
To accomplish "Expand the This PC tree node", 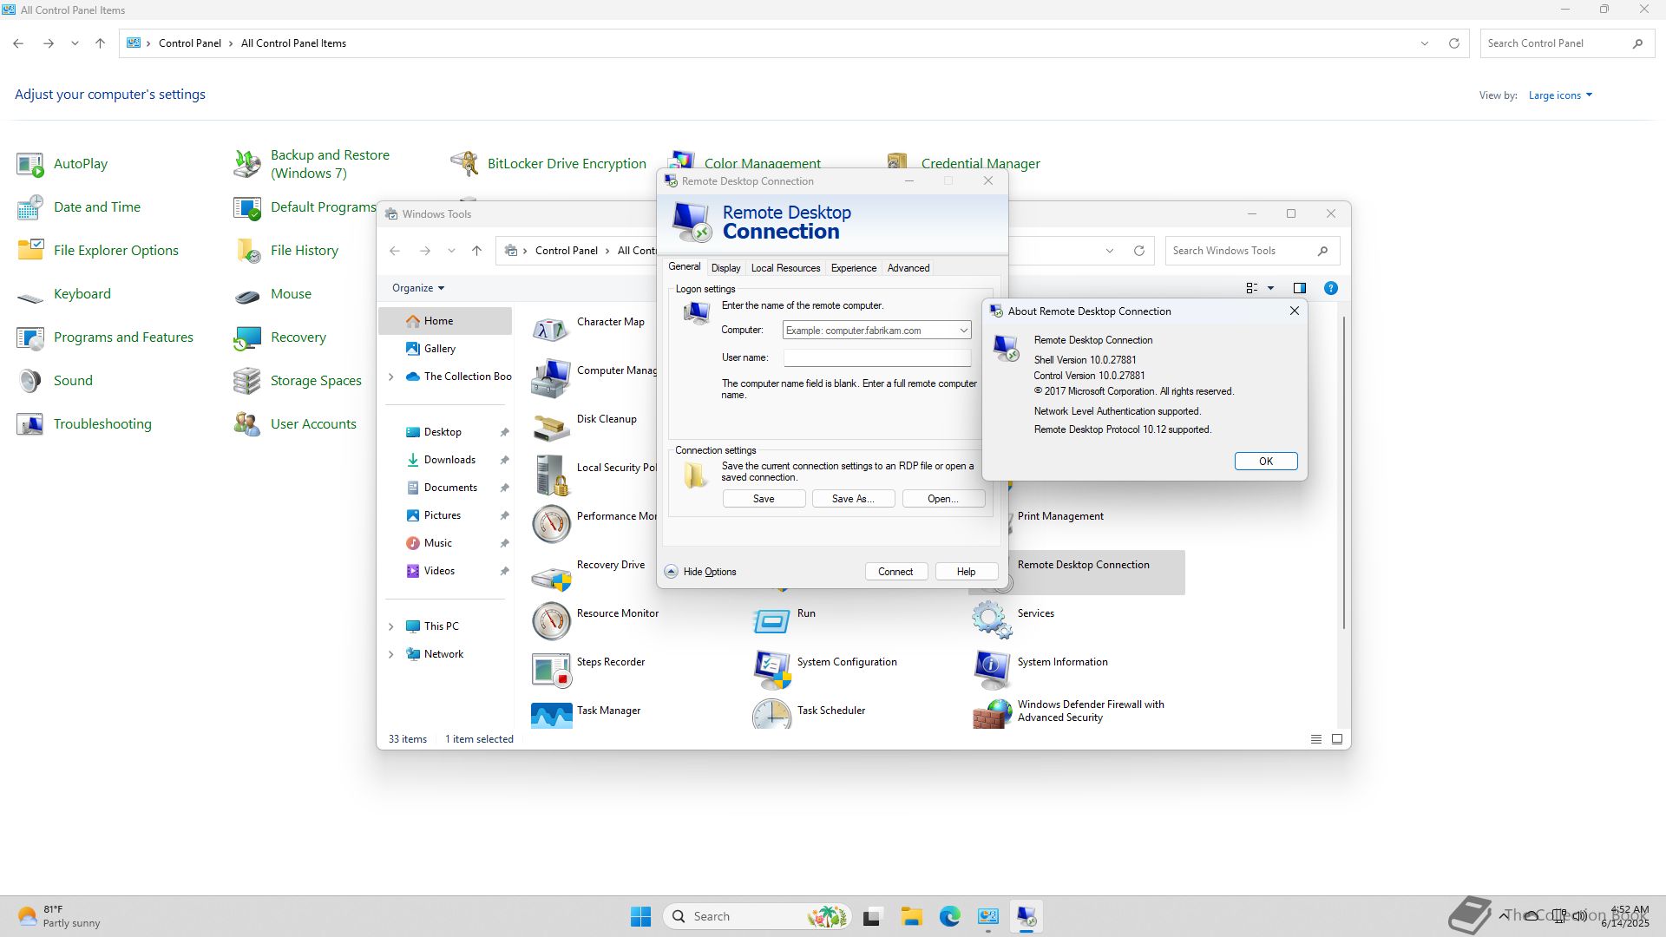I will click(x=391, y=626).
